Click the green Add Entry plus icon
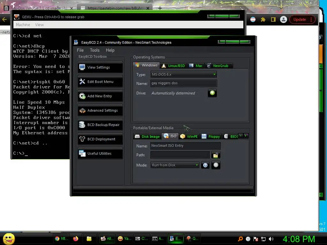This screenshot has width=327, height=245. 212,93
